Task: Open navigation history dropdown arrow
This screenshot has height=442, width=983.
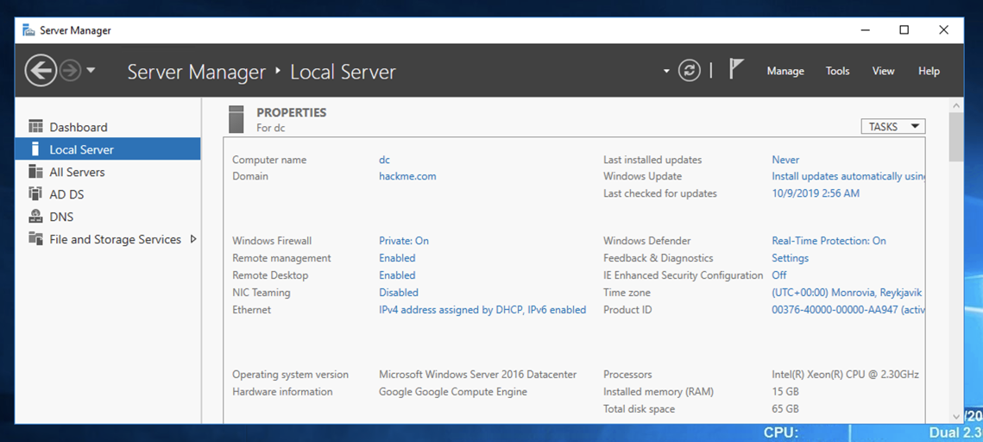Action: (91, 71)
